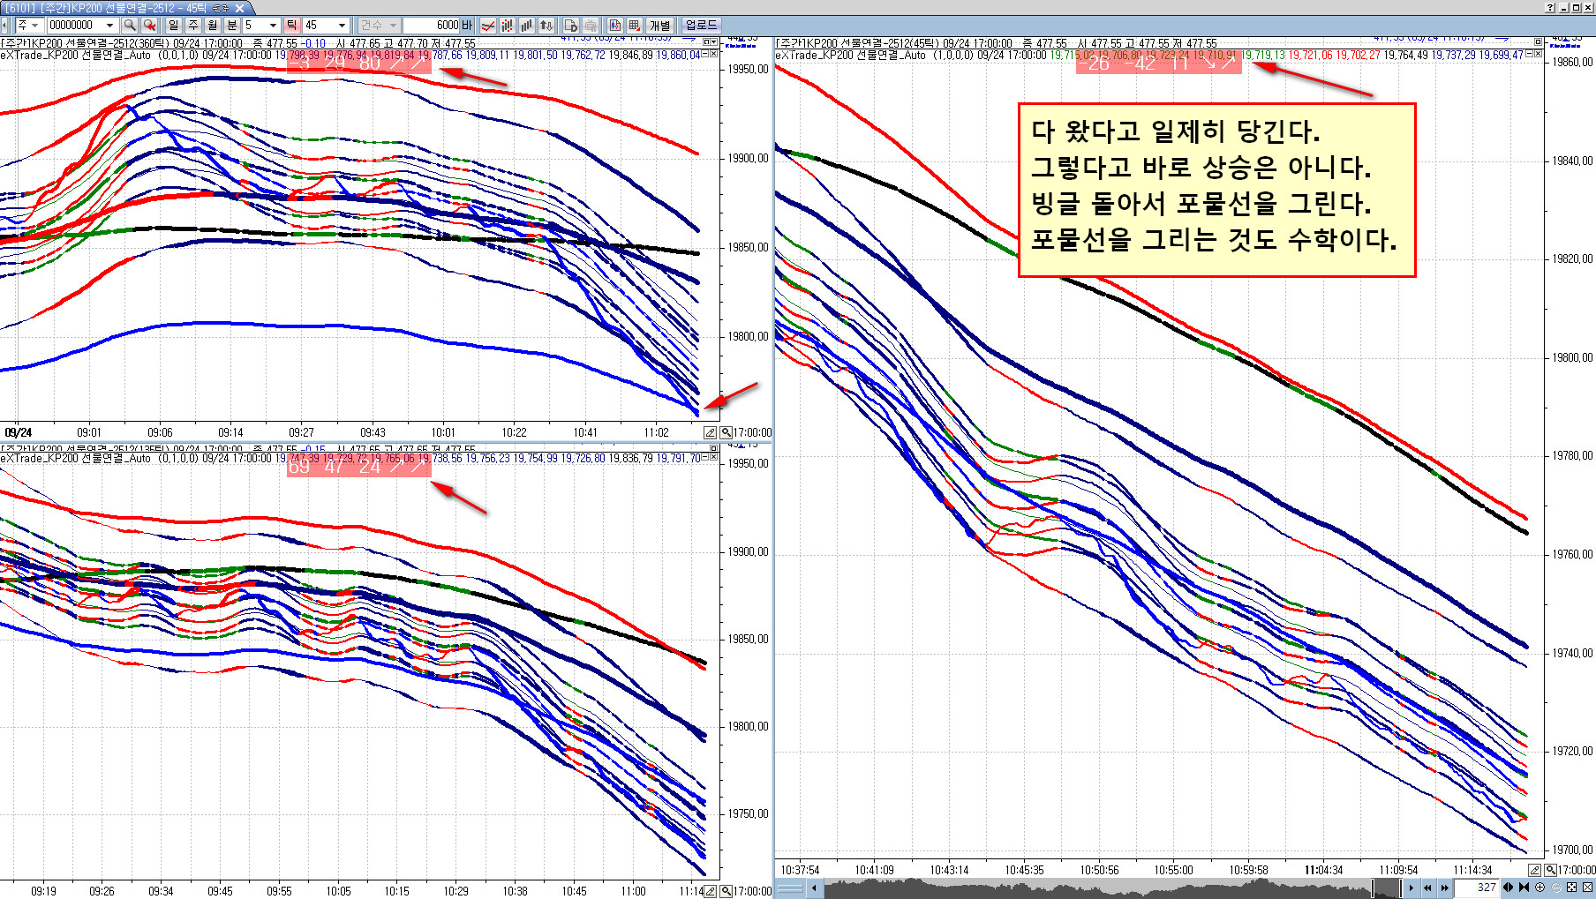Click the 업로드 button
The width and height of the screenshot is (1596, 899).
click(702, 26)
